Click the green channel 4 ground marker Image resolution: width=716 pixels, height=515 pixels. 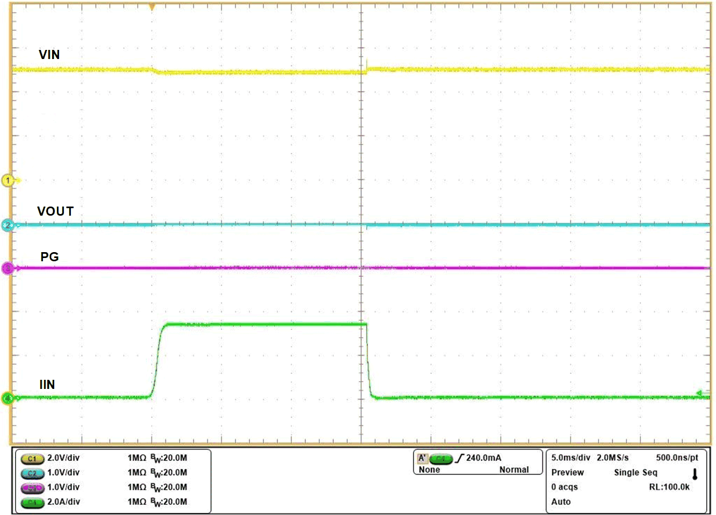point(8,399)
